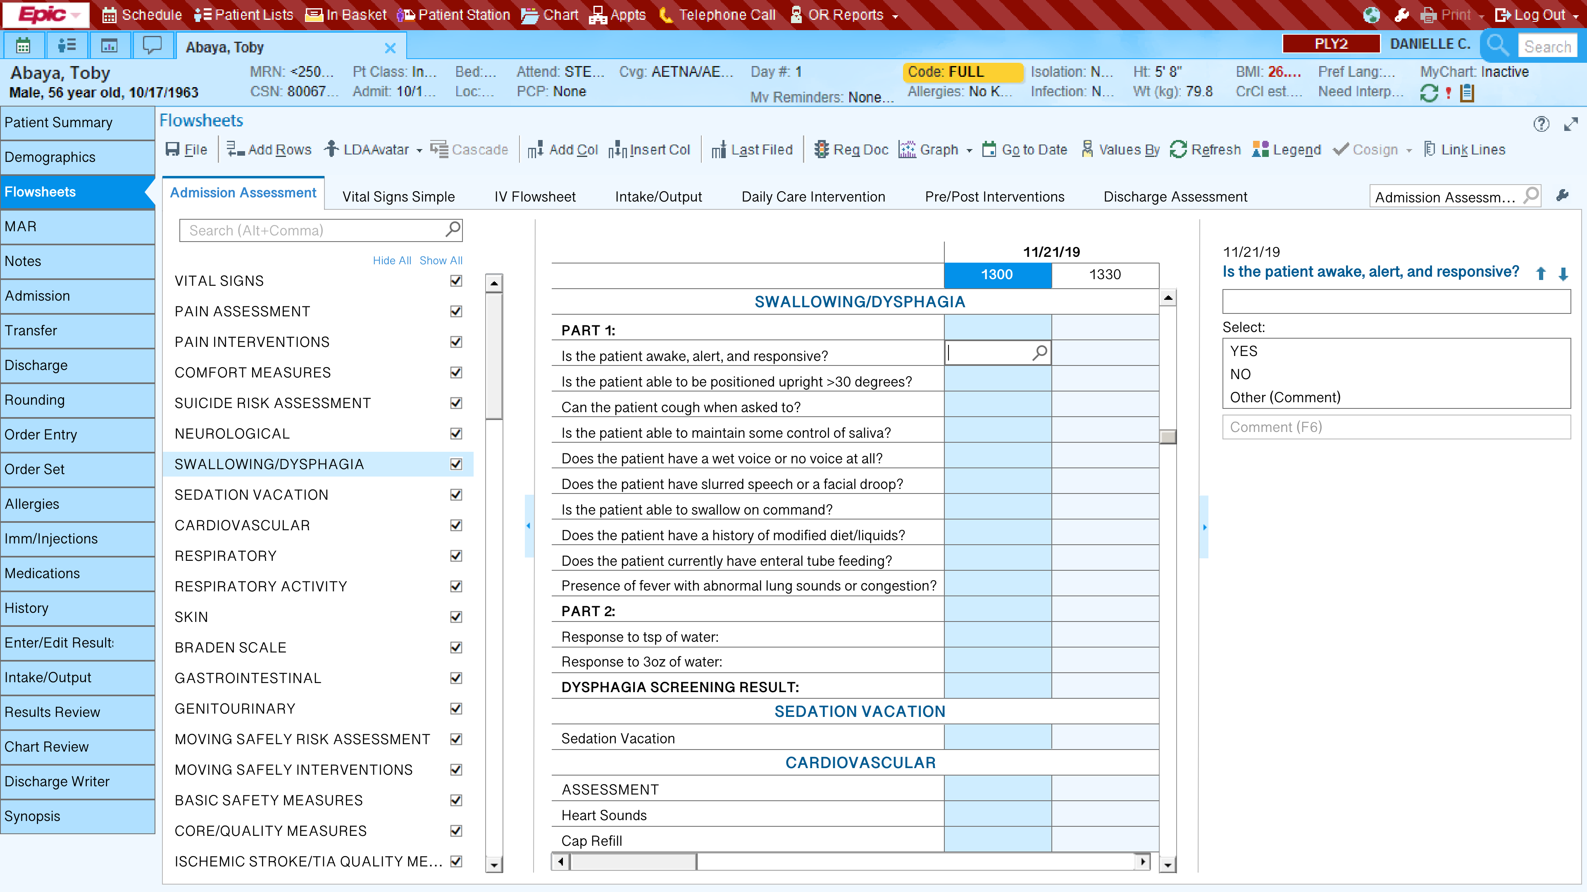Viewport: 1587px width, 892px height.
Task: Toggle SWALLOWING/DYSPHAGIA checkbox
Action: tap(456, 464)
